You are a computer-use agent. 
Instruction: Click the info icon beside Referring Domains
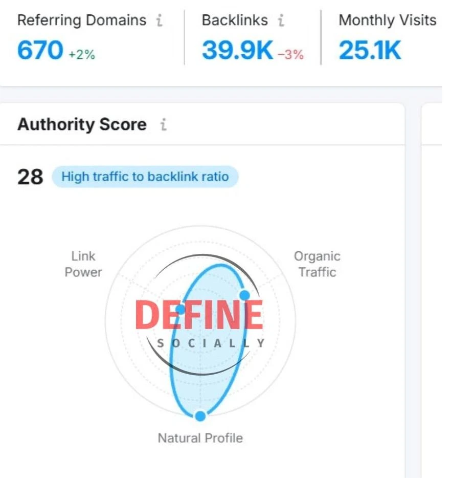(160, 21)
